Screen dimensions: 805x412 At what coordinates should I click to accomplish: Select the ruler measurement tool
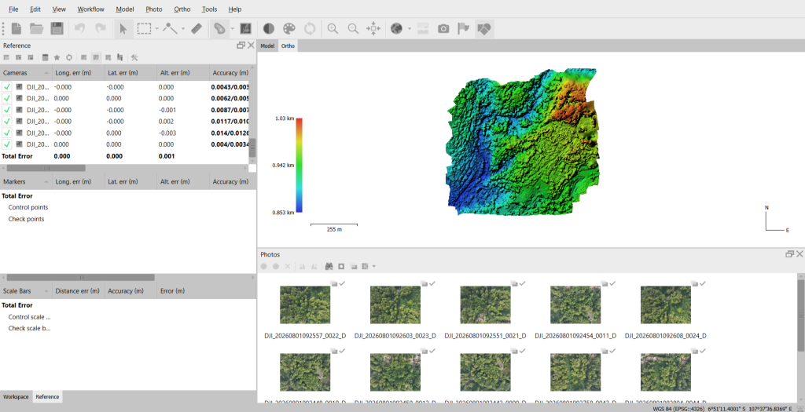click(x=197, y=29)
